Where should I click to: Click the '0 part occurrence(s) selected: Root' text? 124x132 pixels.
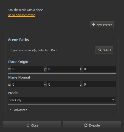click(x=34, y=50)
